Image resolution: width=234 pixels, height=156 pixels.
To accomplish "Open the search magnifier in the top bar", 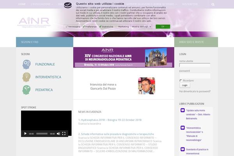I will coord(213,4).
